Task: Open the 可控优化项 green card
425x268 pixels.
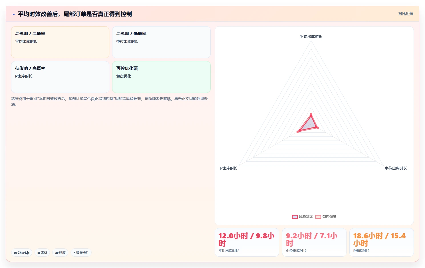Action: pos(161,77)
